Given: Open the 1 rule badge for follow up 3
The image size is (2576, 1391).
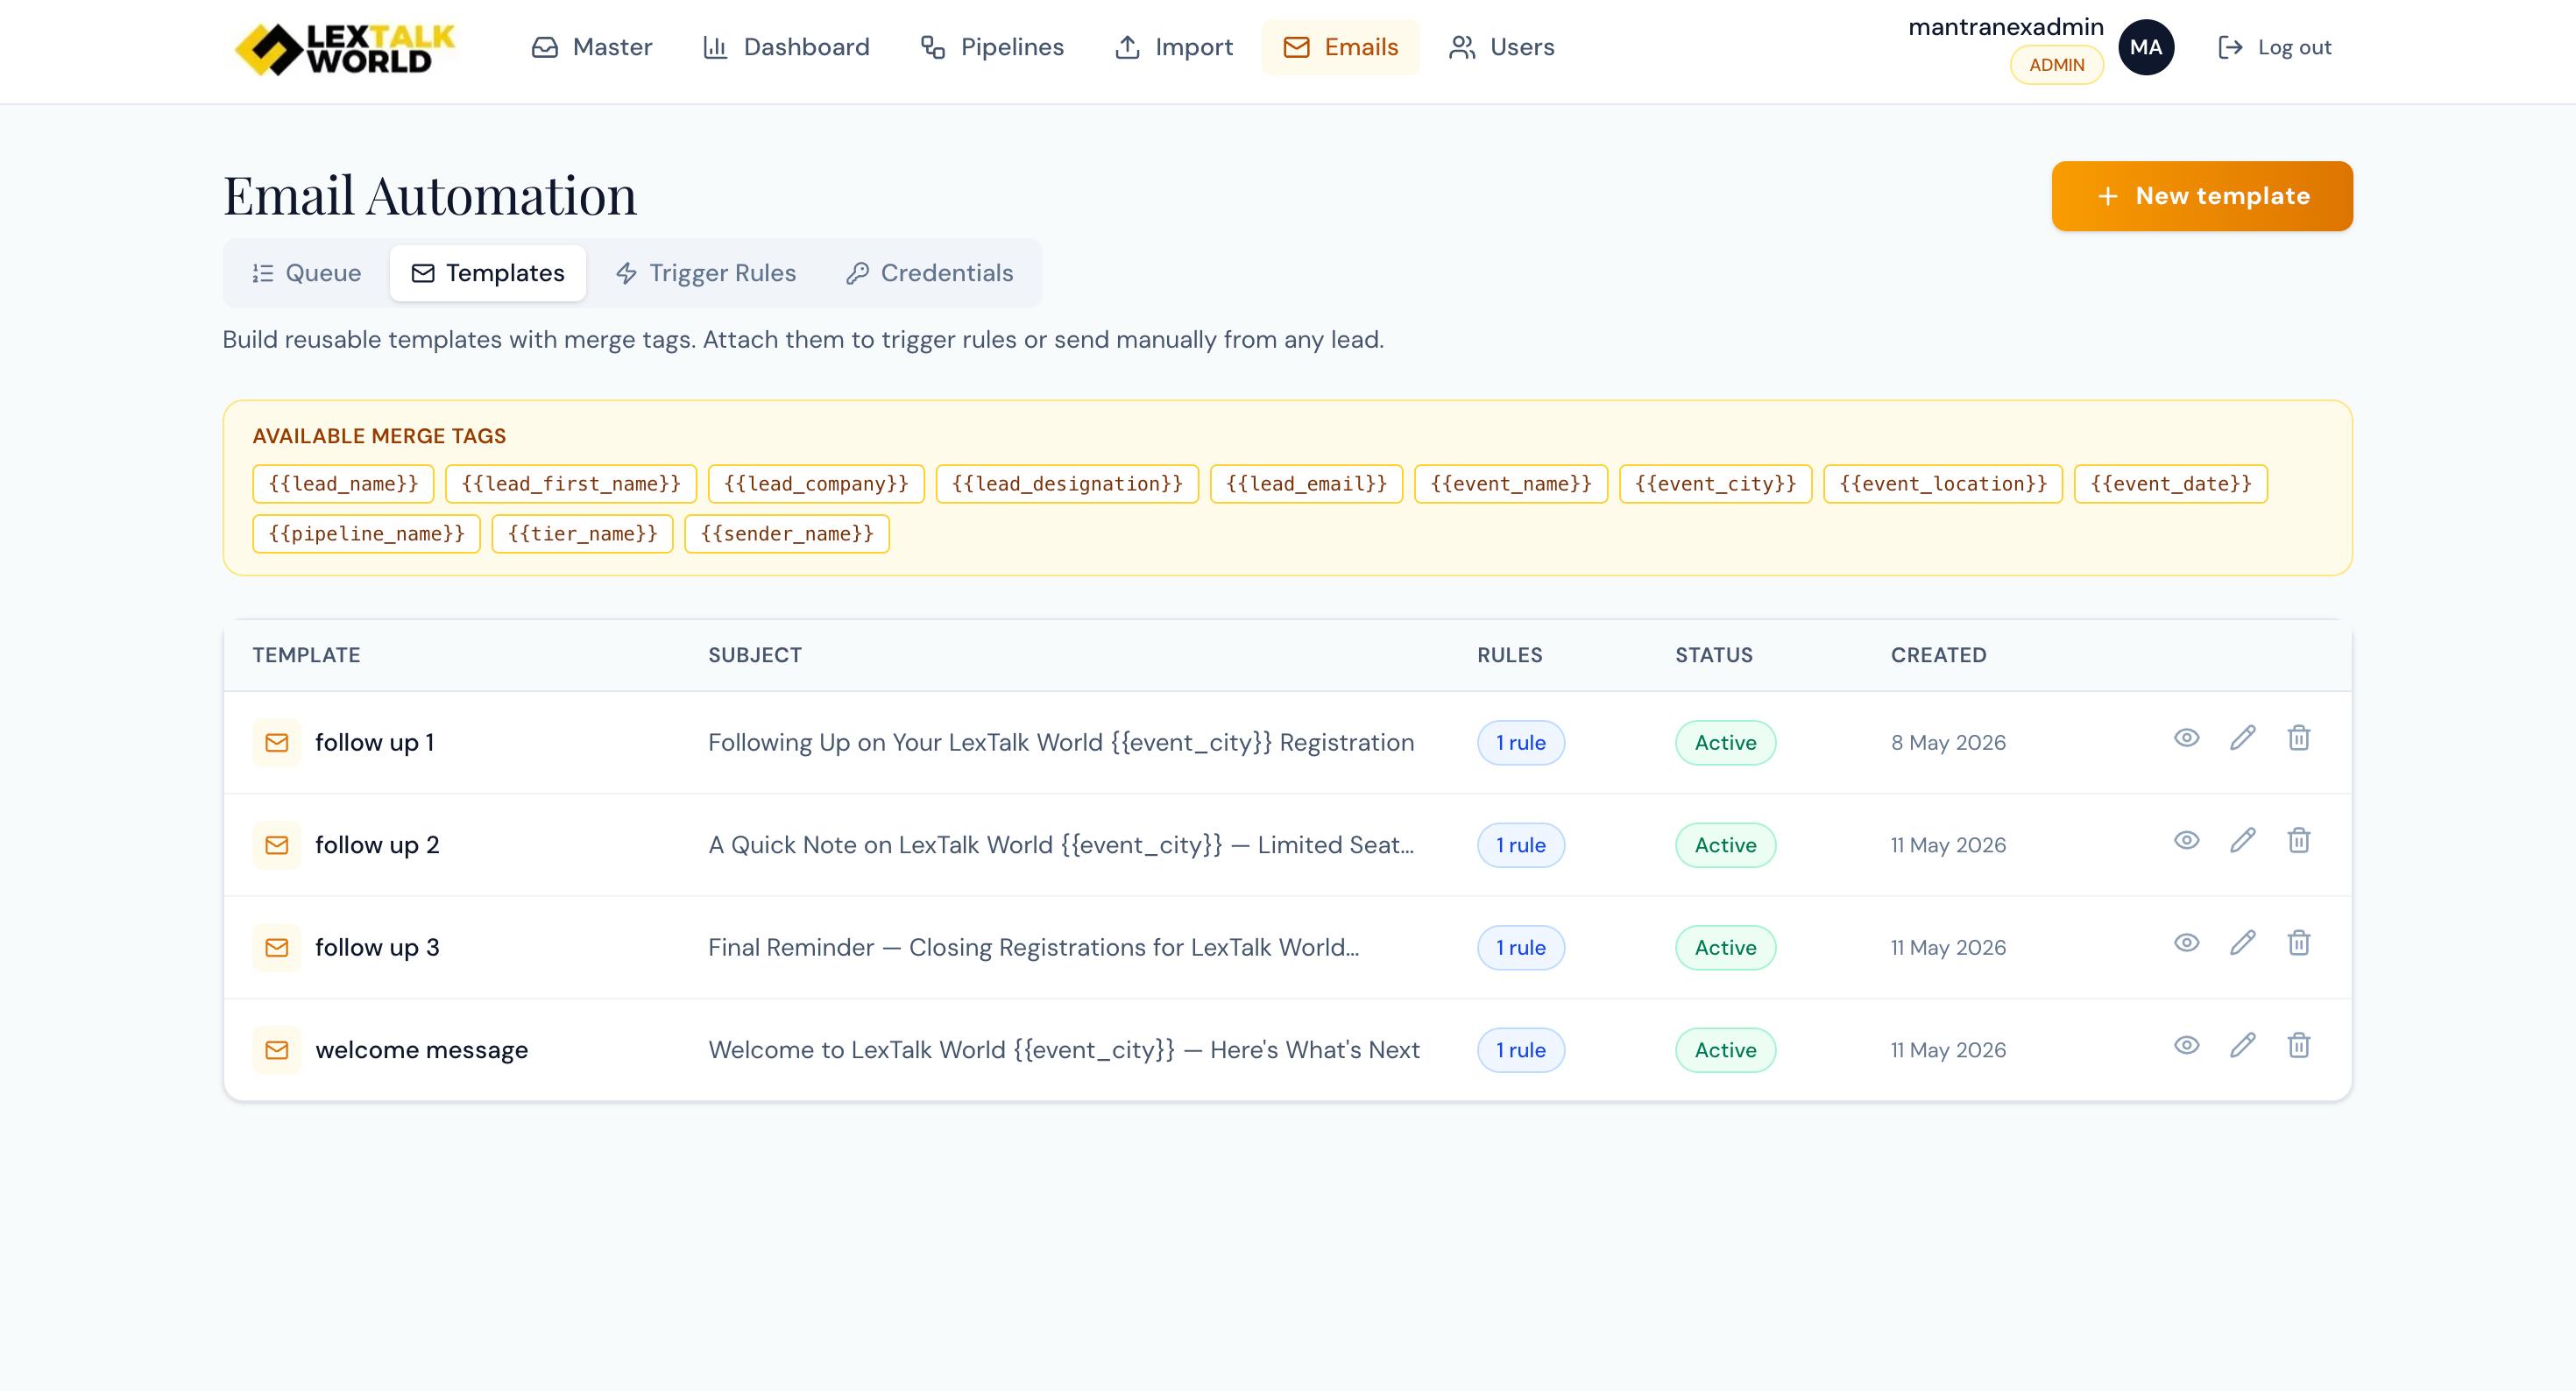Looking at the screenshot, I should pos(1521,948).
